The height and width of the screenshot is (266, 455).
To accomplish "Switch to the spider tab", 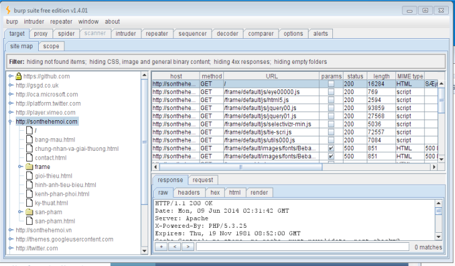I will pyautogui.click(x=66, y=34).
